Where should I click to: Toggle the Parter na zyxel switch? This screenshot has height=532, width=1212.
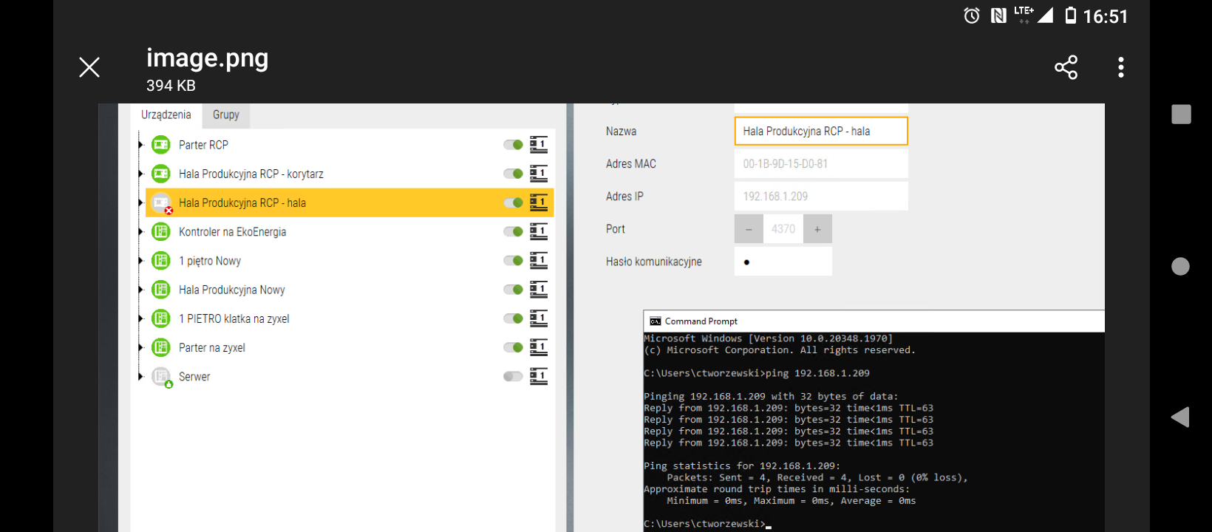point(514,347)
